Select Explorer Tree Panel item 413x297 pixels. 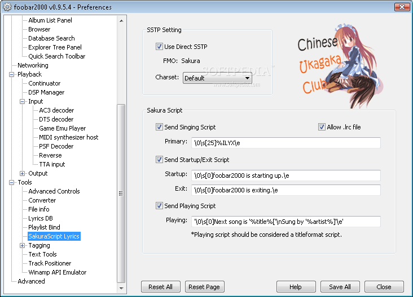(x=55, y=47)
